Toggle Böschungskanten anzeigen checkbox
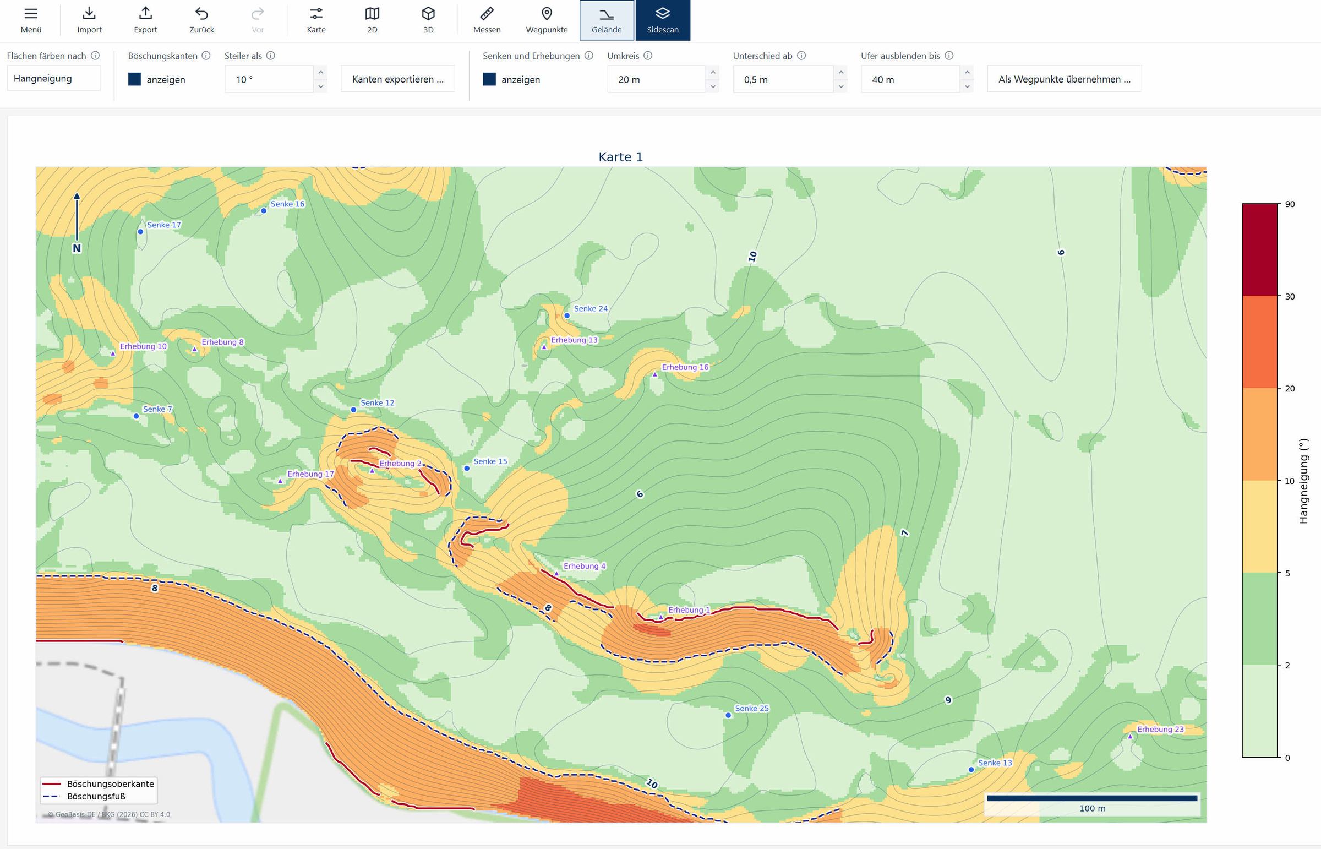Screen dimensions: 1321x849 (134, 79)
